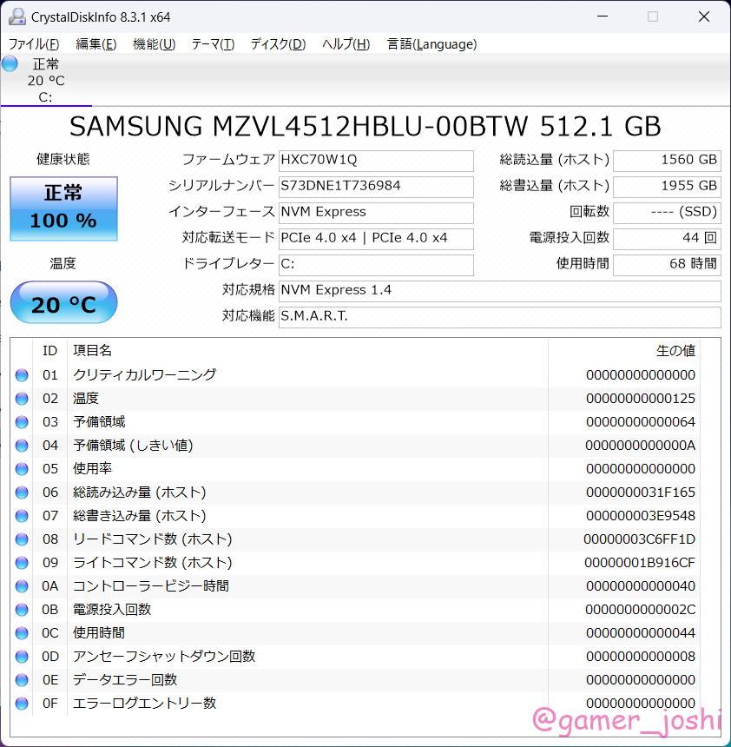
Task: Click the ID column header
Action: click(x=50, y=351)
